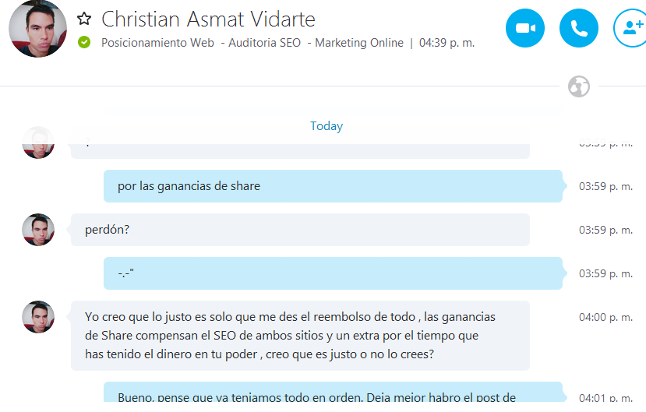Click the 04:00 p. m. message timestamp
The image size is (646, 412).
pos(605,317)
